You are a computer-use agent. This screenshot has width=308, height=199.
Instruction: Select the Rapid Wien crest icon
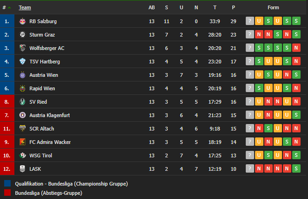pos(22,88)
